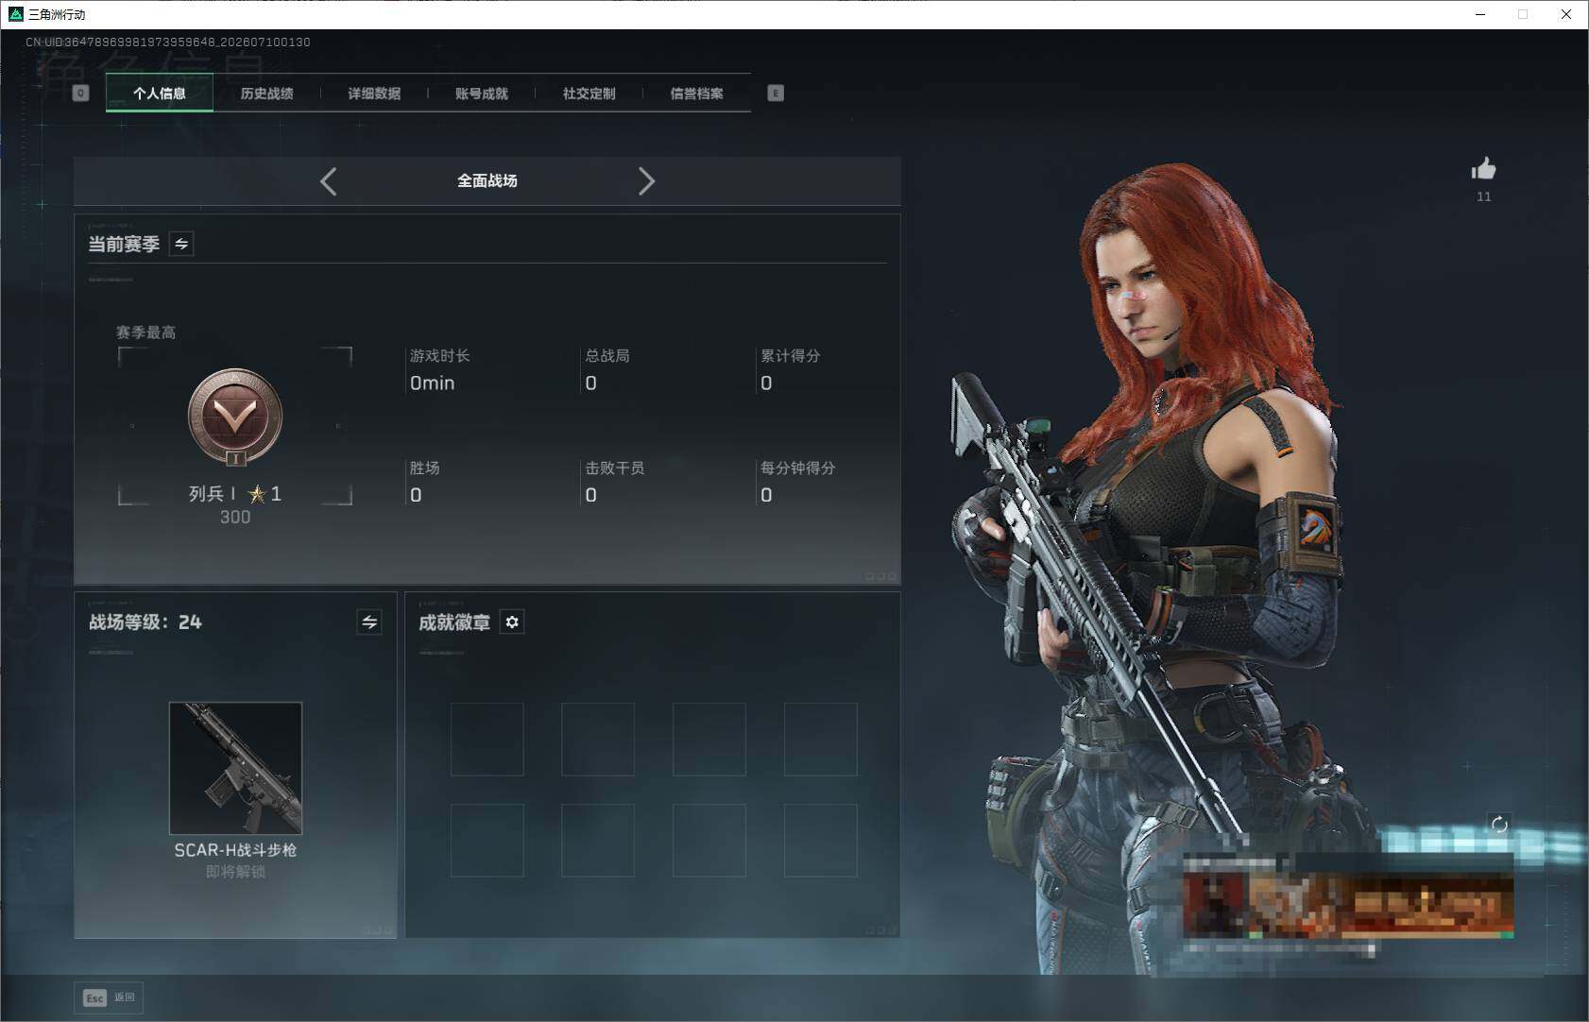Click the 即将解锁 label under SCAR-H
The height and width of the screenshot is (1022, 1589).
(235, 872)
